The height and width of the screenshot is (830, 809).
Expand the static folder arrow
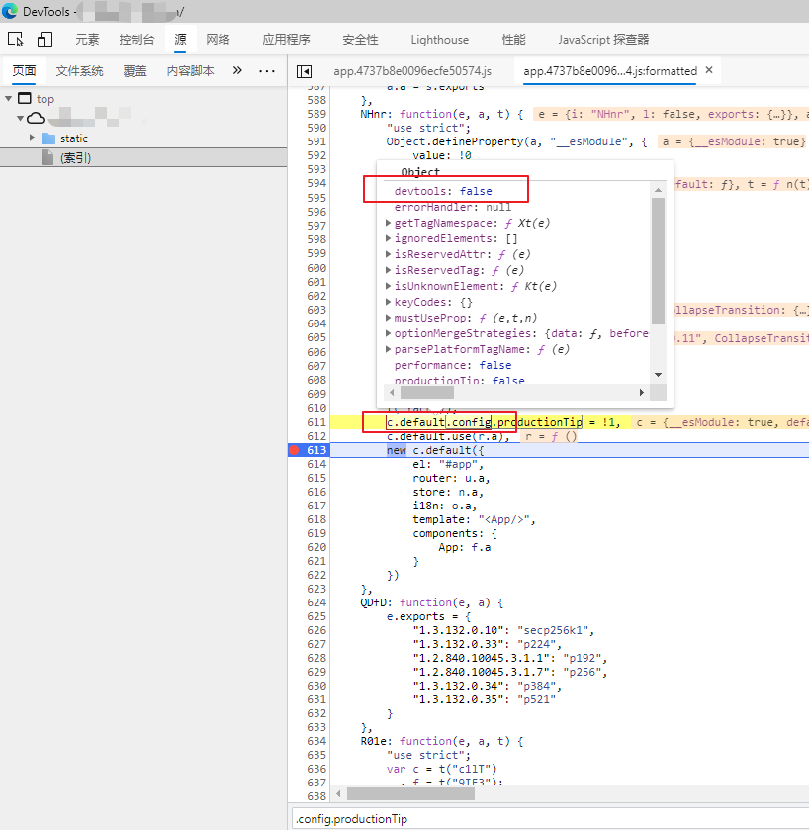click(33, 138)
